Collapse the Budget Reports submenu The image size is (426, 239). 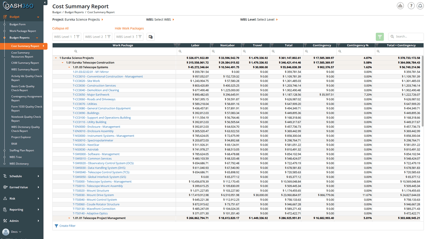[x=37, y=38]
